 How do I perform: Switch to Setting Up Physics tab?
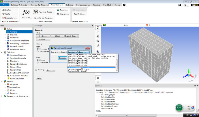39,5
